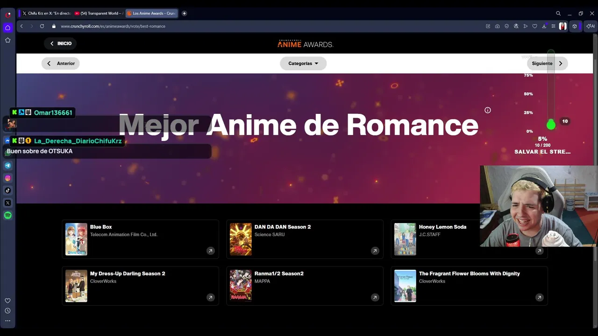
Task: Open the easy setup sliders icon
Action: pyautogui.click(x=554, y=26)
